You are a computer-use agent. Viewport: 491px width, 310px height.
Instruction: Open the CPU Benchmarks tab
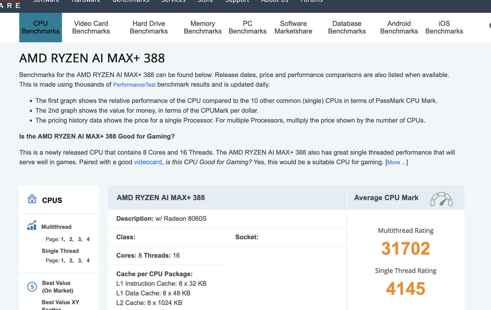41,28
